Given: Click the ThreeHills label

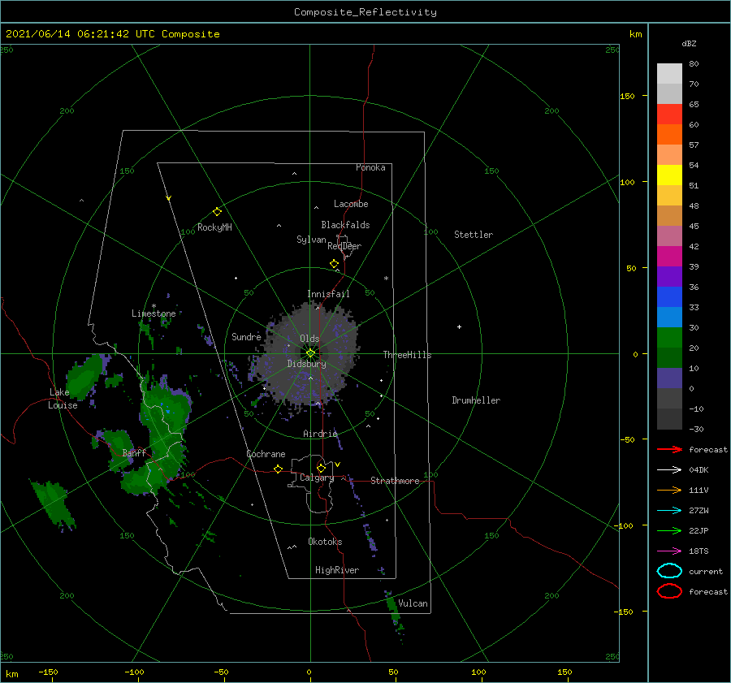Looking at the screenshot, I should coord(407,355).
